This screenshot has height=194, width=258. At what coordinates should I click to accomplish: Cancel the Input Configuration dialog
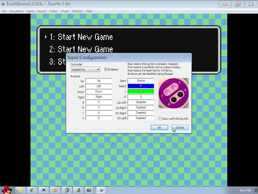point(180,128)
